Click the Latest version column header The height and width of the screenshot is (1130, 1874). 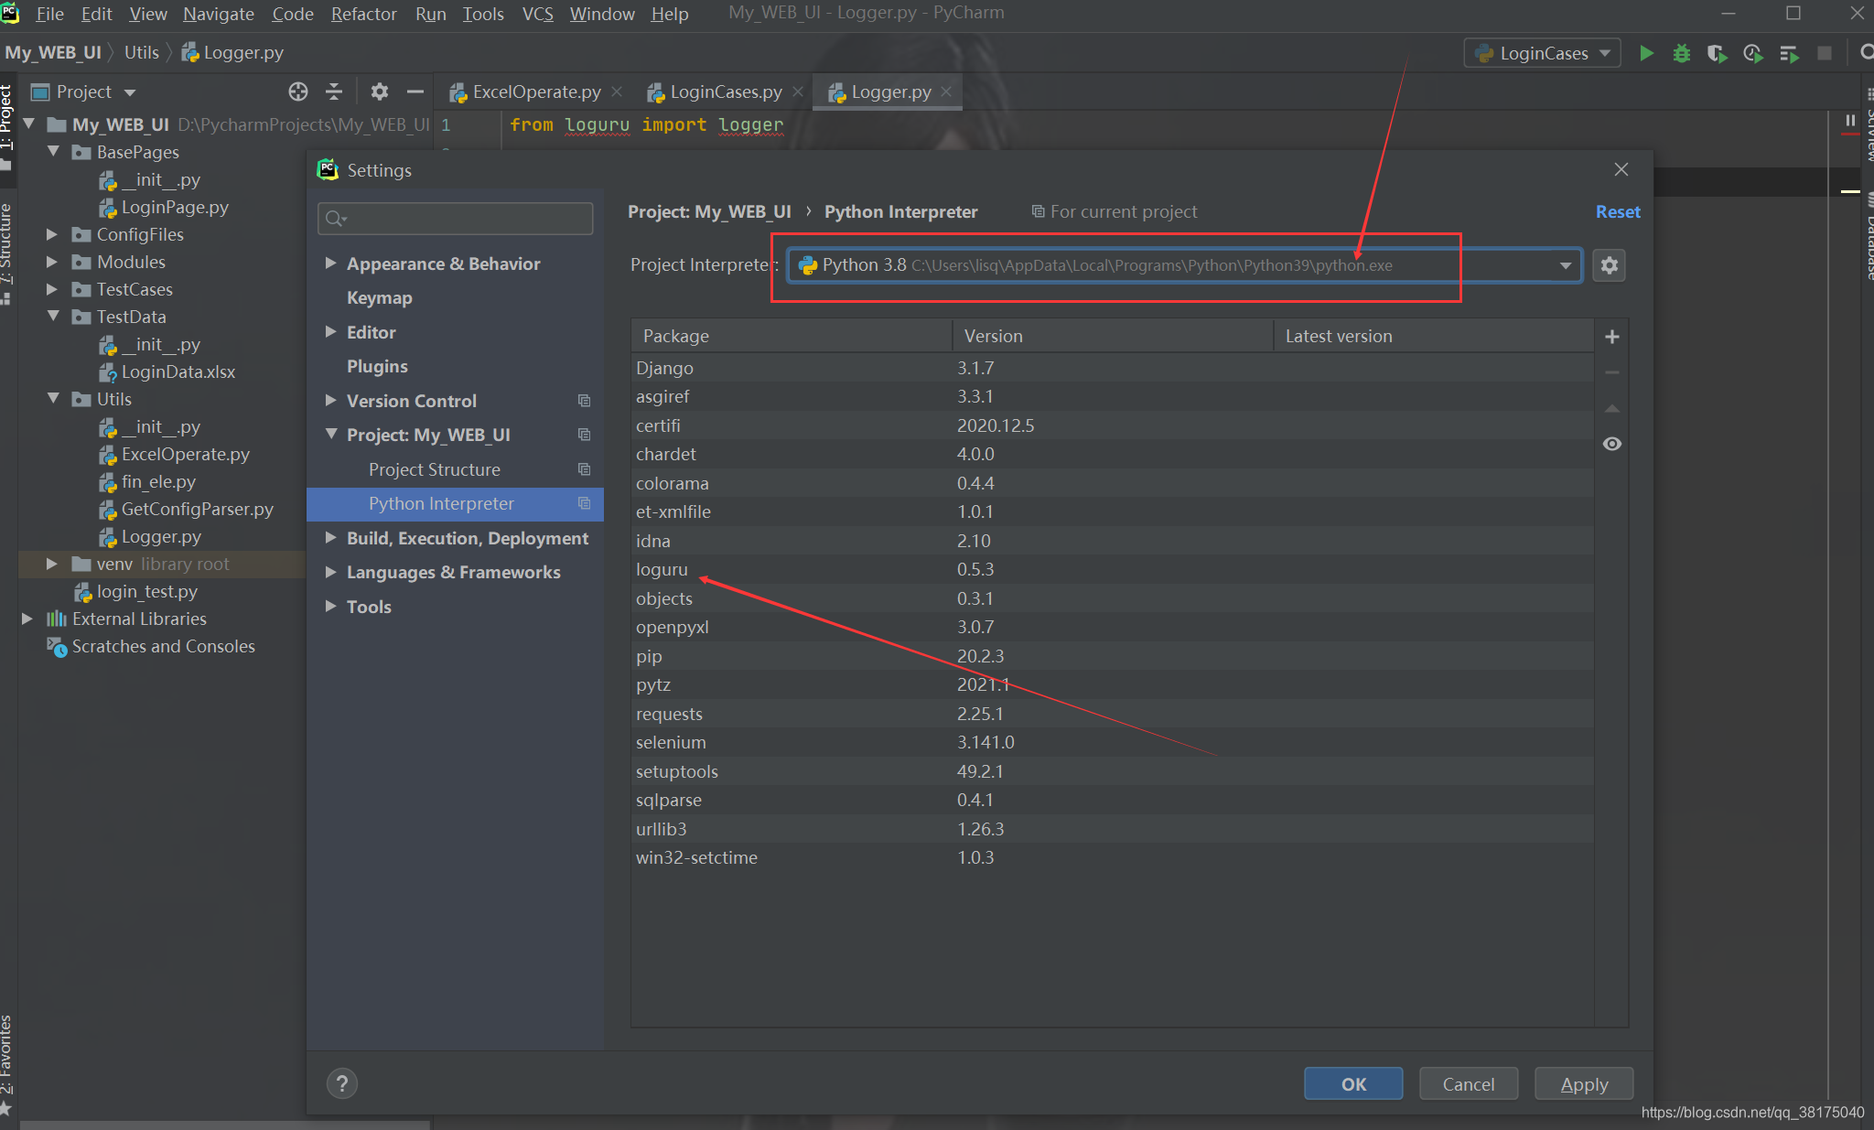tap(1433, 336)
